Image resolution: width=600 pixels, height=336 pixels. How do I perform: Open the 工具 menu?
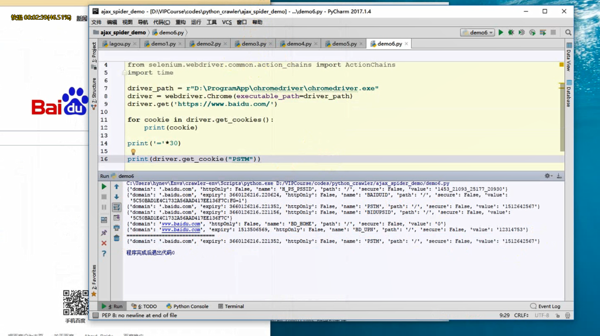click(212, 22)
